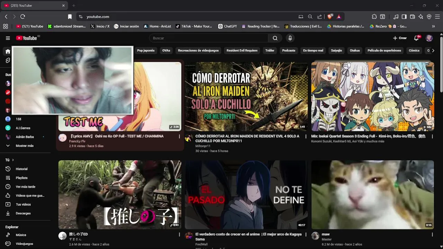Open Historial in the sidebar
The image size is (443, 249).
coord(21,169)
